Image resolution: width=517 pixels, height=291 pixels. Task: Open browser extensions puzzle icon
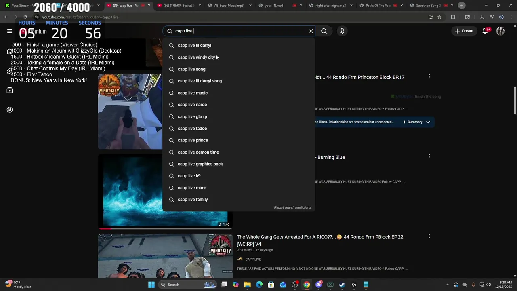click(453, 17)
